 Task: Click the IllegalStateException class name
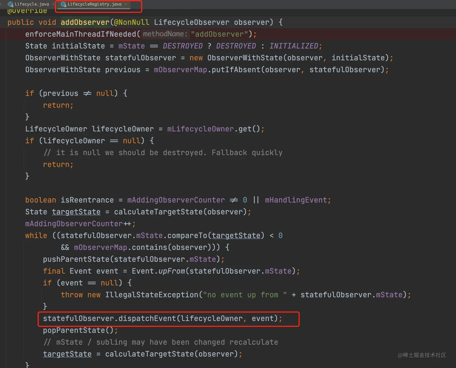coord(152,295)
